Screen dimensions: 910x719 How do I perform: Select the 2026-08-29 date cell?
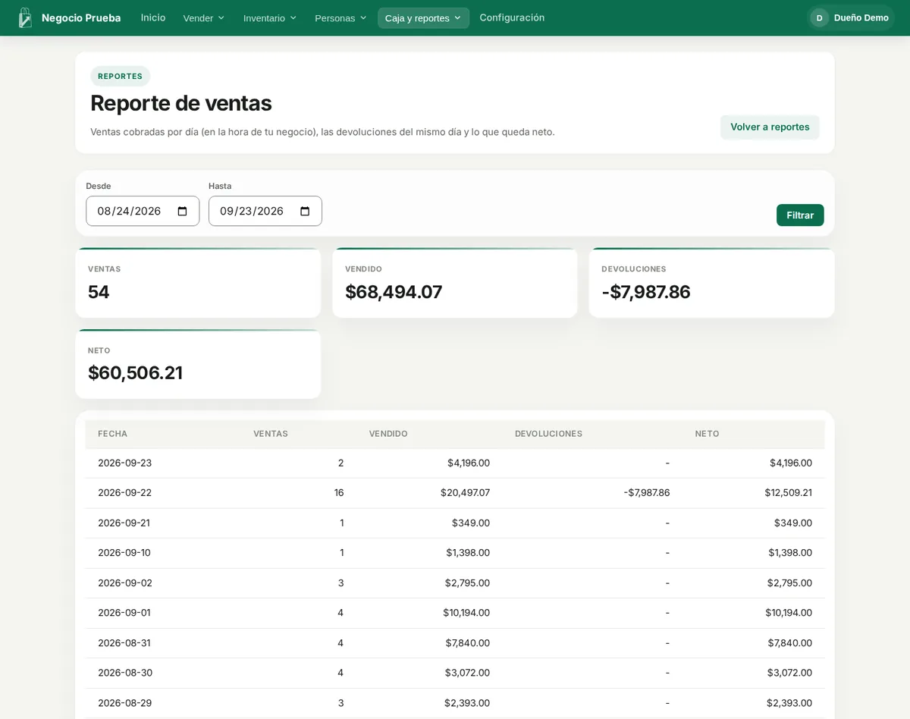click(125, 703)
